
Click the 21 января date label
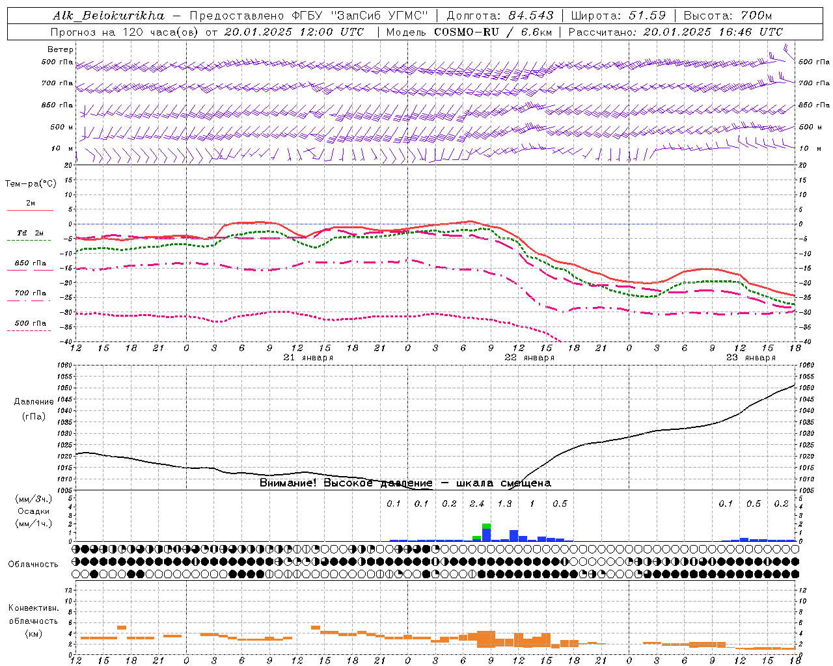(x=308, y=358)
